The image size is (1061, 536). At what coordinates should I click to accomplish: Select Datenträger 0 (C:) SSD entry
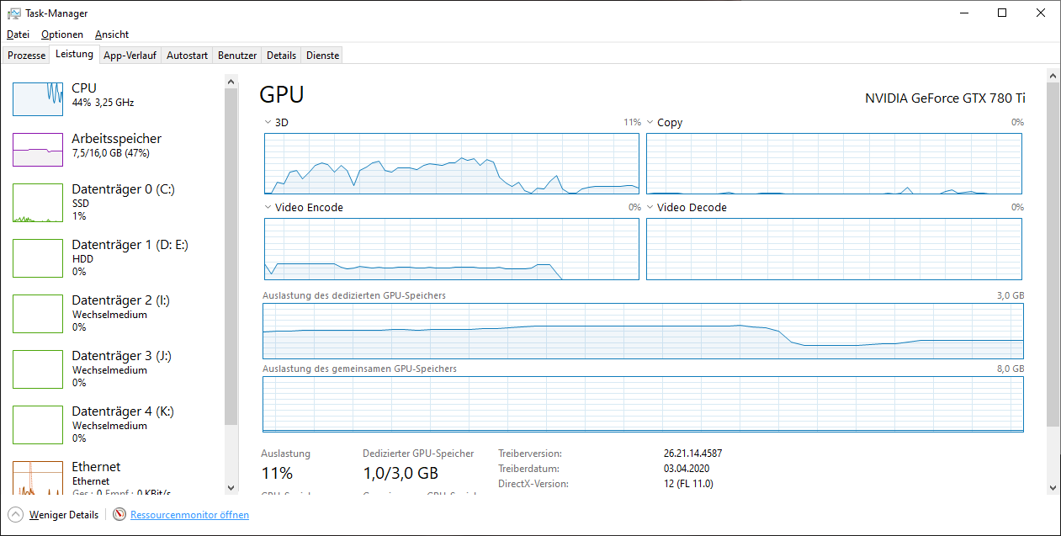(x=116, y=203)
